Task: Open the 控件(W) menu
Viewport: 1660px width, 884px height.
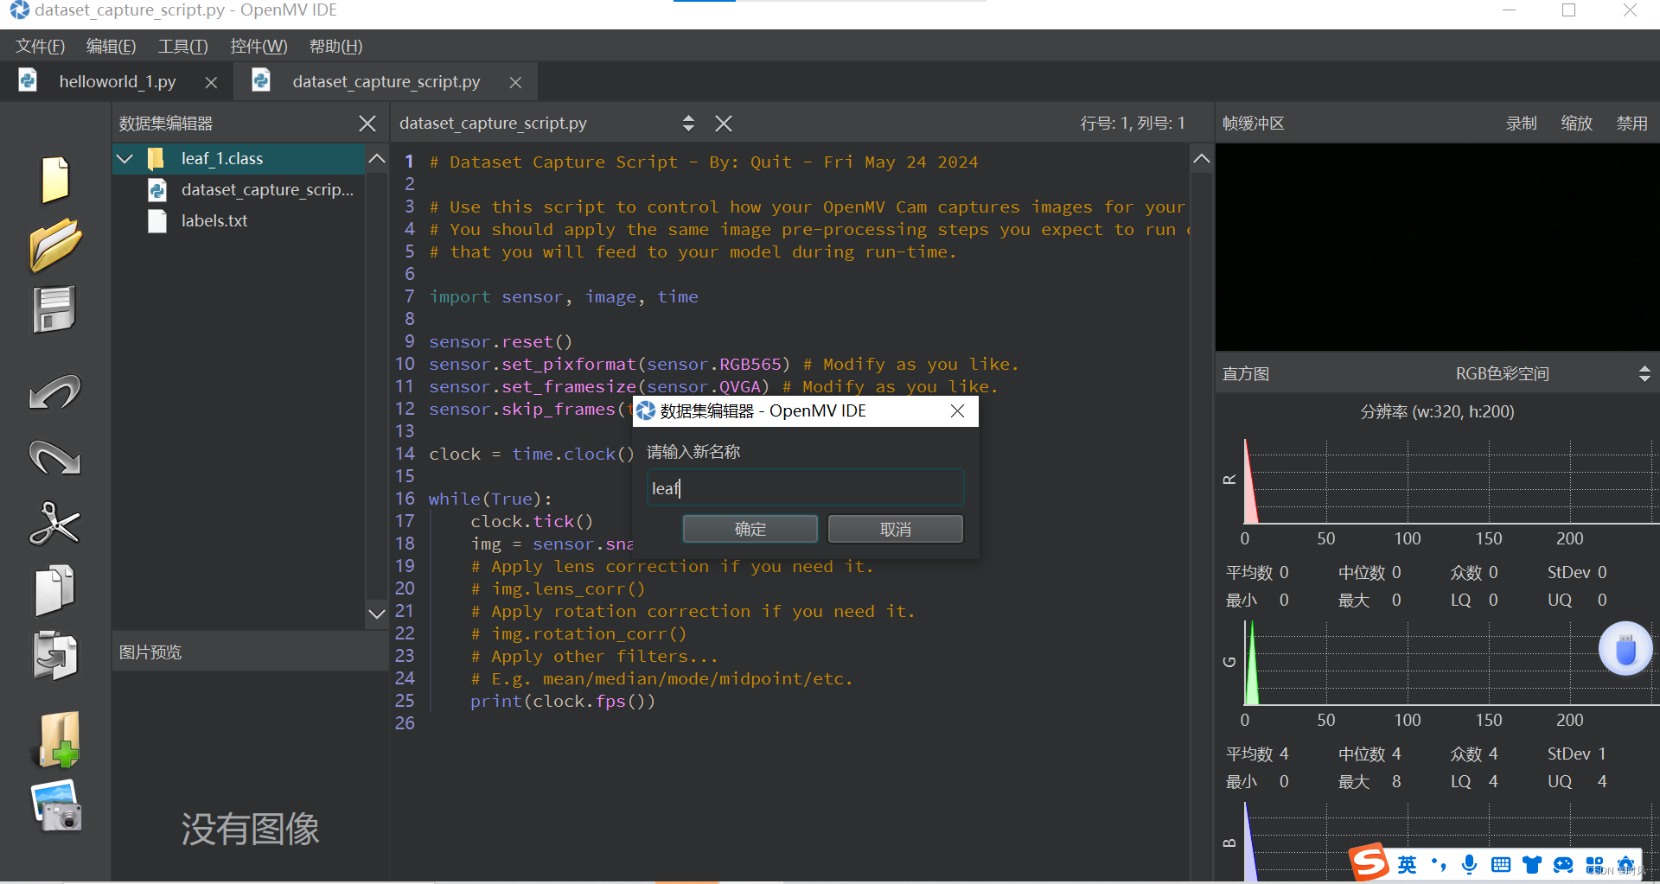Action: pyautogui.click(x=259, y=47)
